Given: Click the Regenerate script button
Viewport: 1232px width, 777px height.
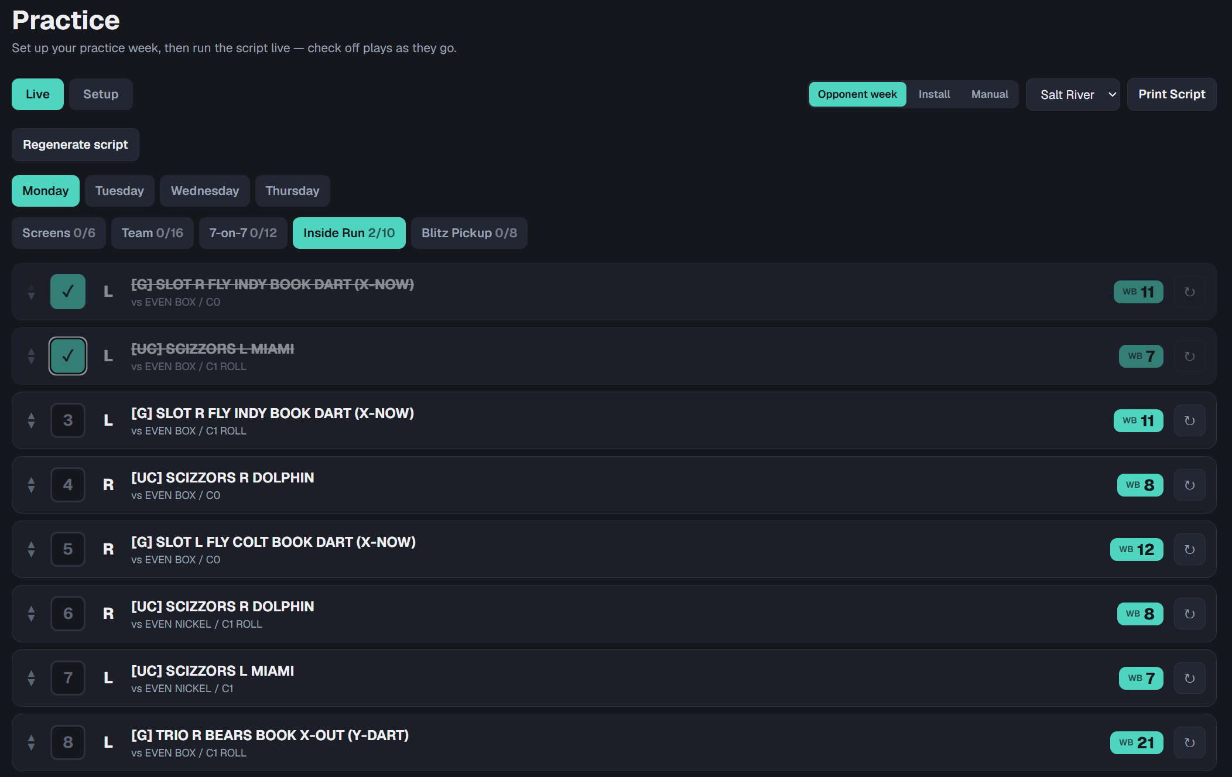Looking at the screenshot, I should (x=76, y=145).
